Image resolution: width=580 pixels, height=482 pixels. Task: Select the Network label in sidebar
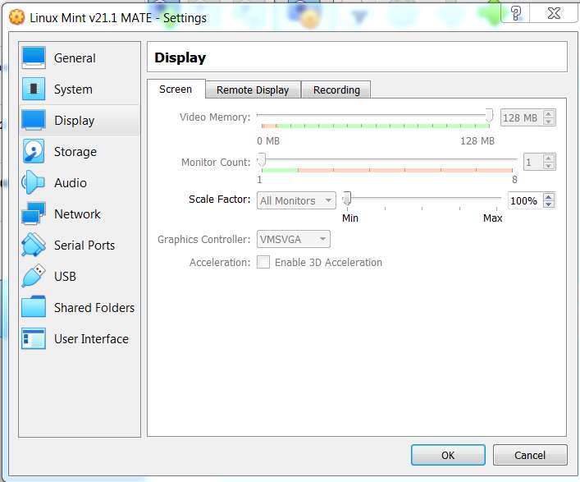[x=77, y=214]
